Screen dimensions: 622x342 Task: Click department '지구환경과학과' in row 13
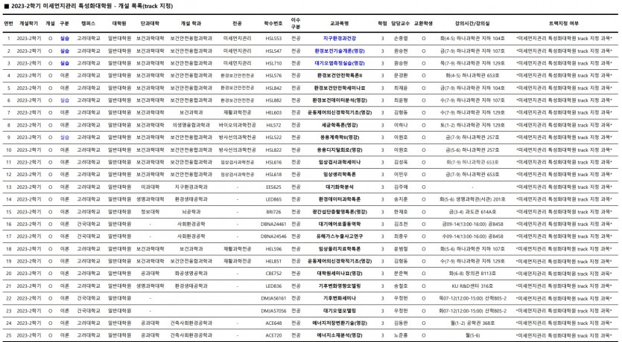[x=191, y=187]
